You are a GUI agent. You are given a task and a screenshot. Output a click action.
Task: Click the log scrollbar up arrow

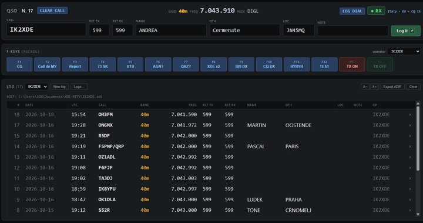pos(418,103)
